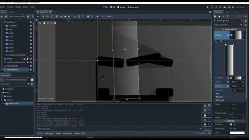Toggle the Use HDR checkbox
Screen dimensions: 249x140
click(x=231, y=90)
